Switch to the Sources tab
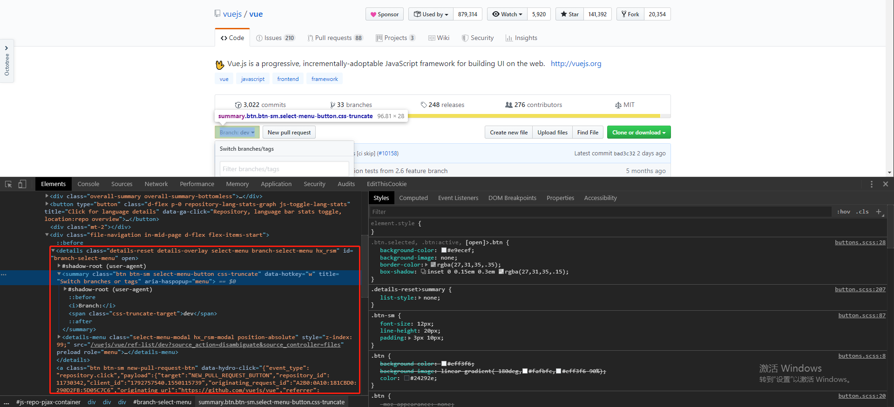The height and width of the screenshot is (407, 894). click(122, 184)
